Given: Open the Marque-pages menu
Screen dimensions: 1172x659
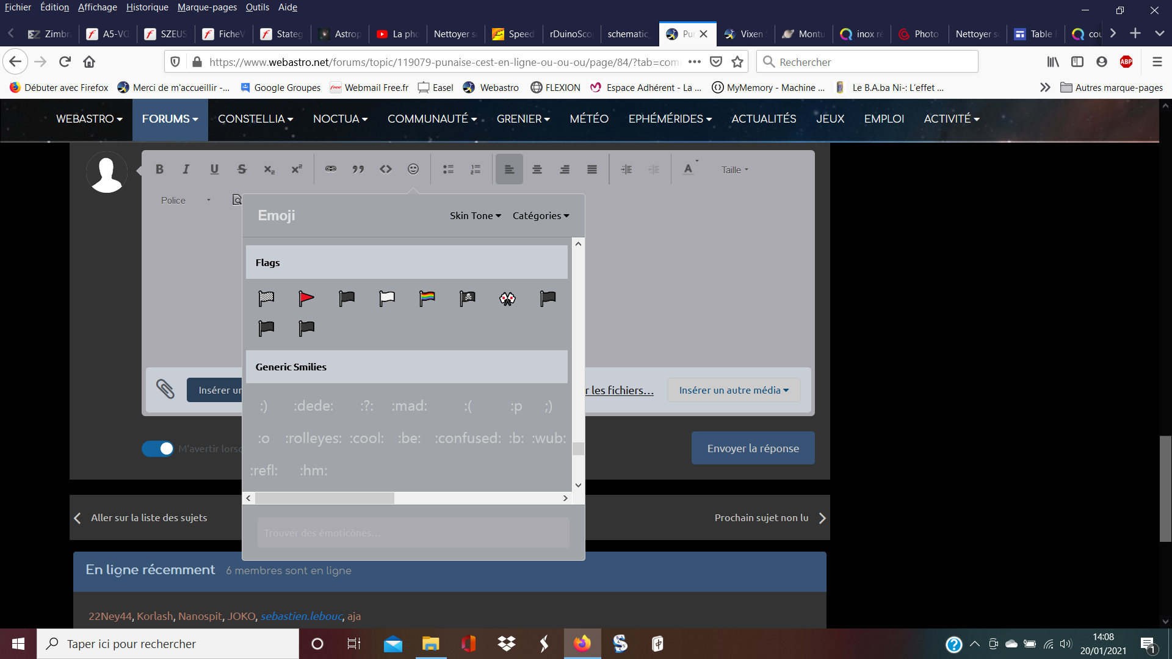Looking at the screenshot, I should (207, 7).
